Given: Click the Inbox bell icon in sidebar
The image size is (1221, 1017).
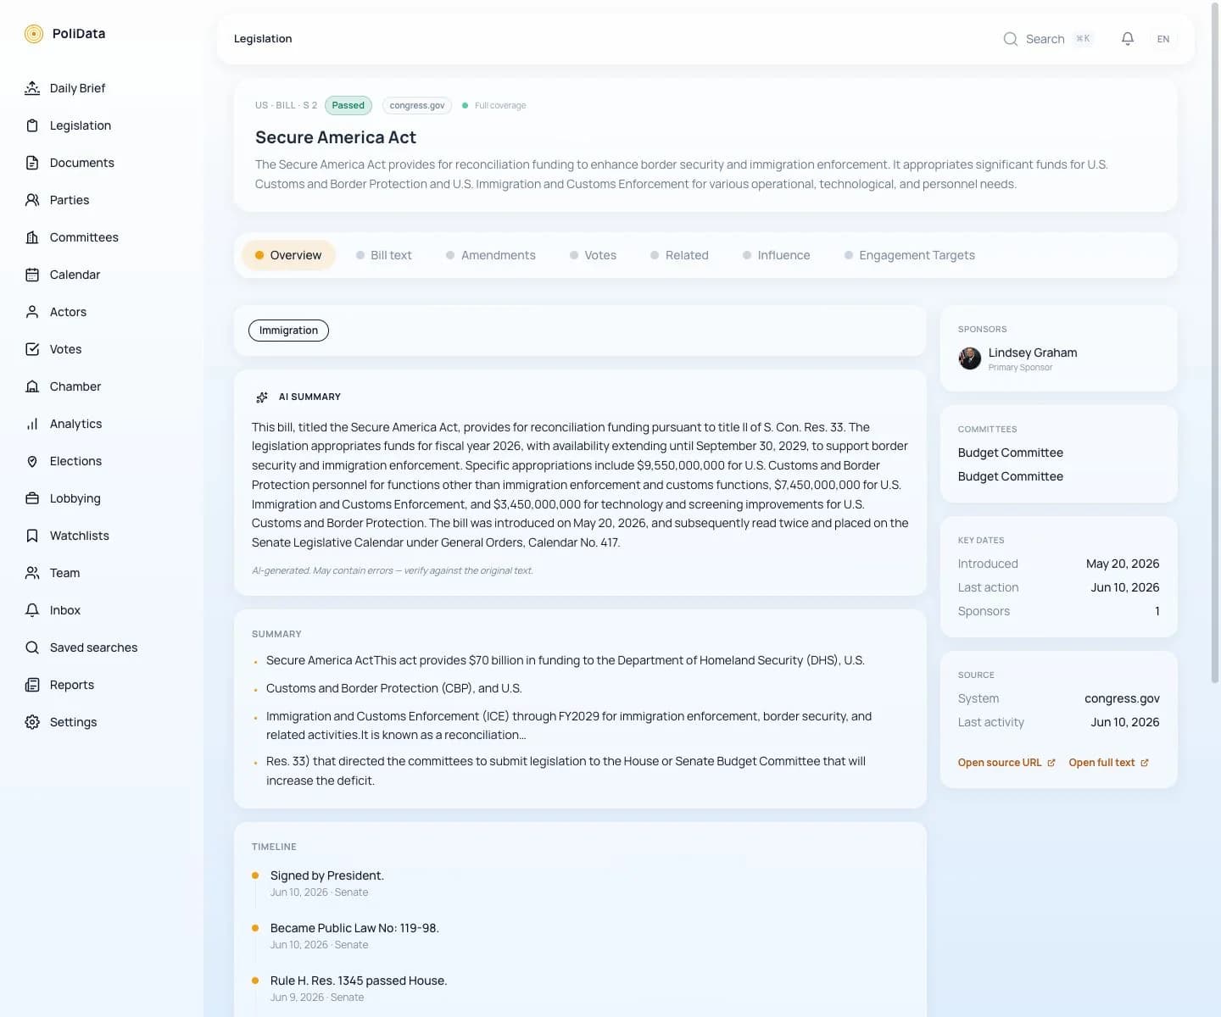Looking at the screenshot, I should pos(32,610).
